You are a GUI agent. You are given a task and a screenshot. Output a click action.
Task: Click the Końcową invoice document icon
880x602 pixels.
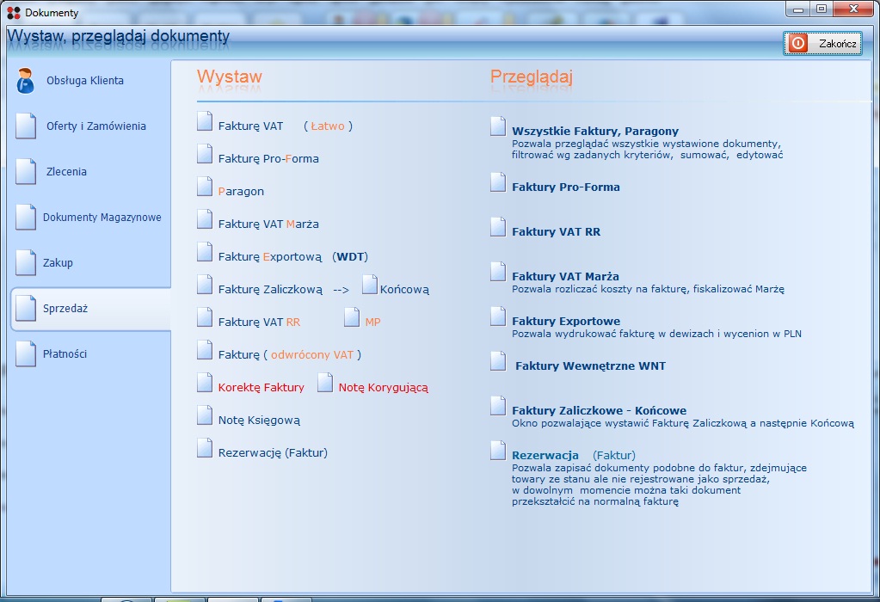370,286
